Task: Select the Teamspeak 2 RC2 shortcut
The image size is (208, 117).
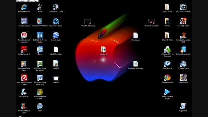Action: click(24, 21)
